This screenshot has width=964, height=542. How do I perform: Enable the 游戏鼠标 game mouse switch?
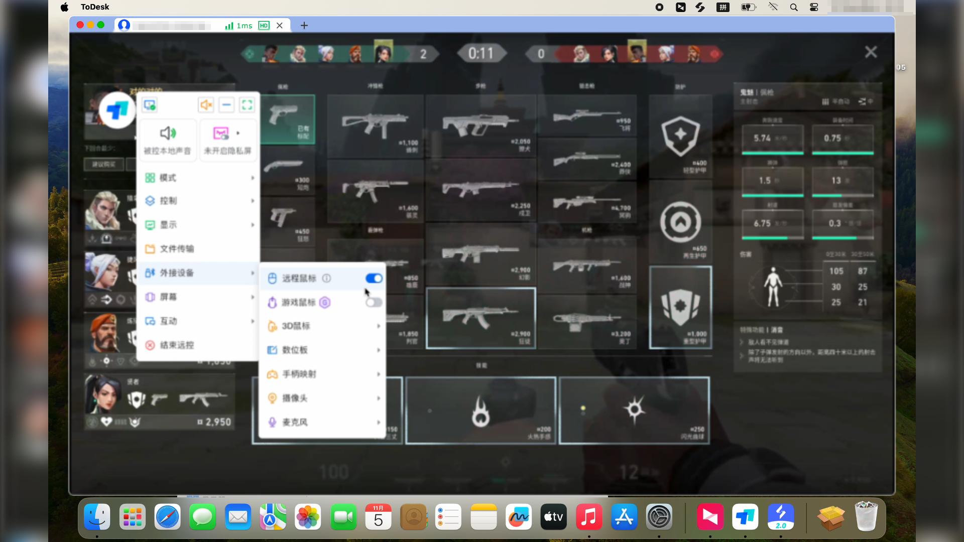374,302
